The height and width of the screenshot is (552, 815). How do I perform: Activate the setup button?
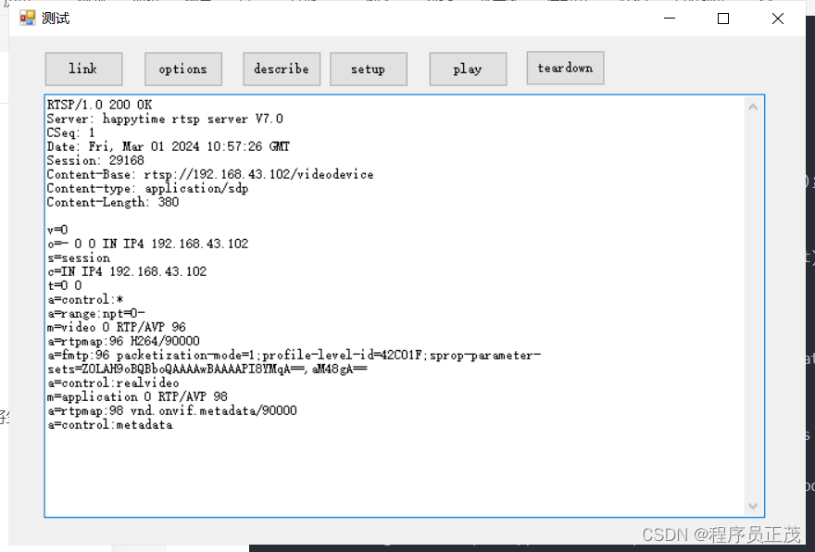tap(368, 69)
